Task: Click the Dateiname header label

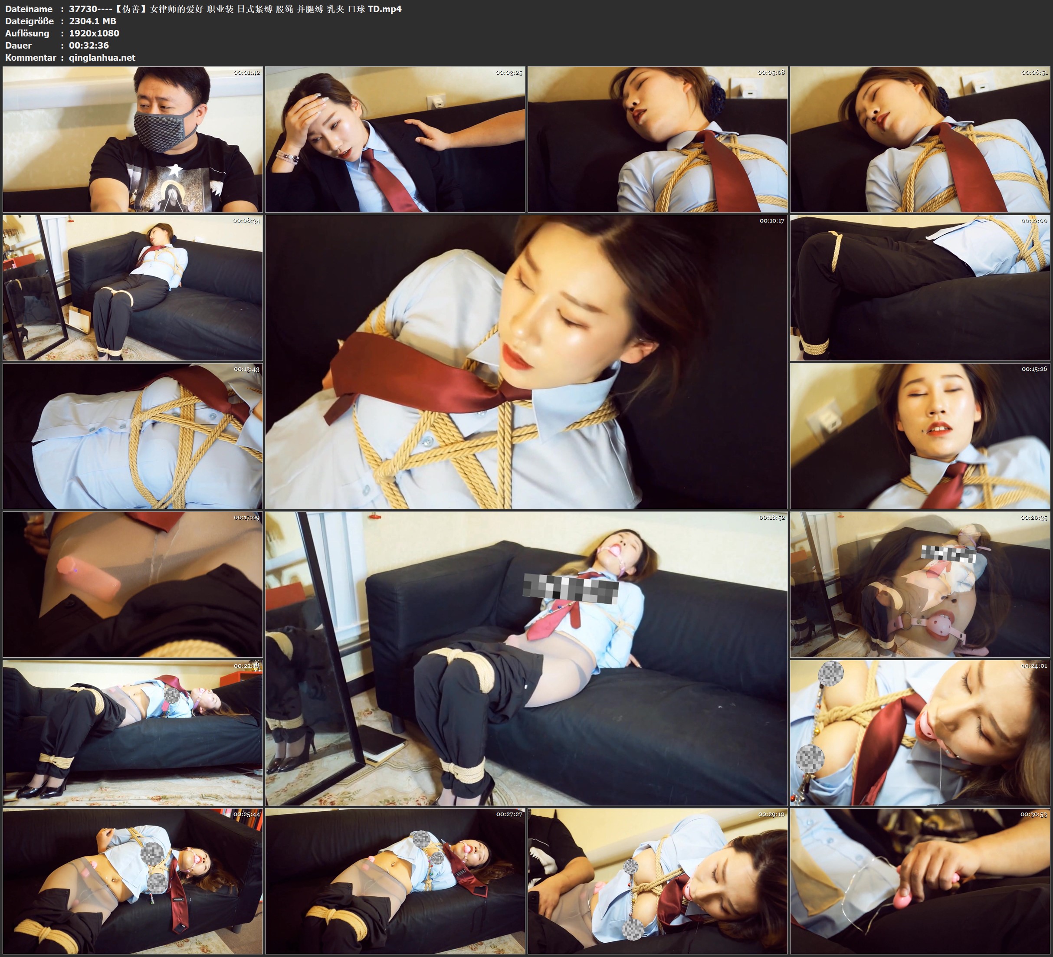Action: [x=29, y=9]
